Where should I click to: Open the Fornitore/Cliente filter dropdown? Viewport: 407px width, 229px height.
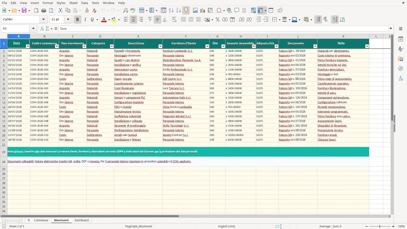(x=207, y=46)
